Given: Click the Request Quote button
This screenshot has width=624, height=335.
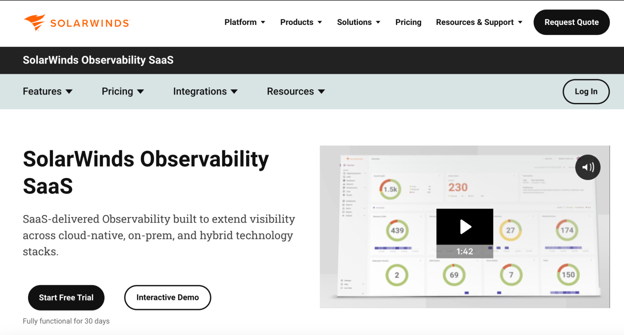Looking at the screenshot, I should 572,22.
